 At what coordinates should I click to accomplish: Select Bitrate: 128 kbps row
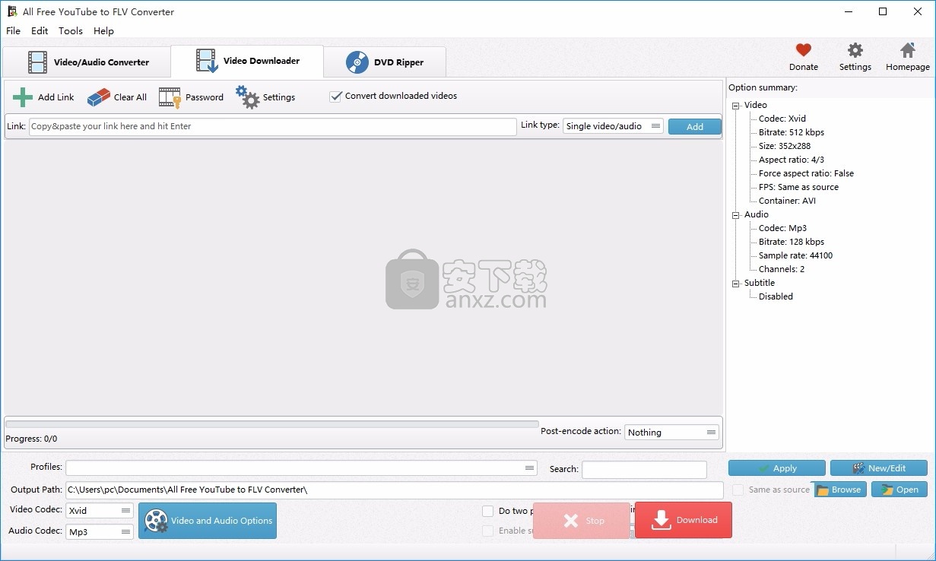(792, 242)
